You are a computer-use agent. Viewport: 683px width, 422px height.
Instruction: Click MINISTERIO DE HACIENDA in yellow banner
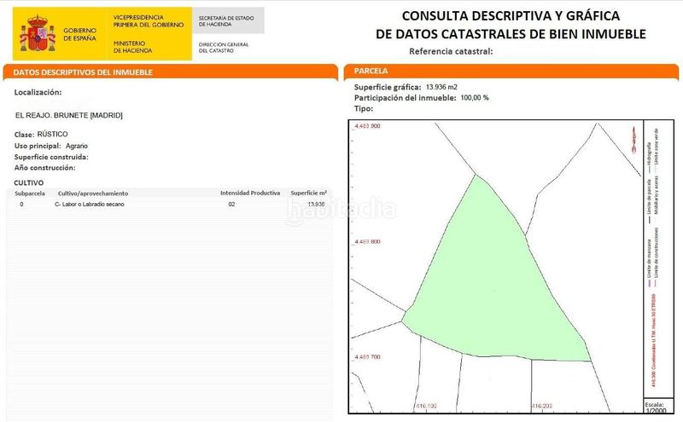[133, 47]
